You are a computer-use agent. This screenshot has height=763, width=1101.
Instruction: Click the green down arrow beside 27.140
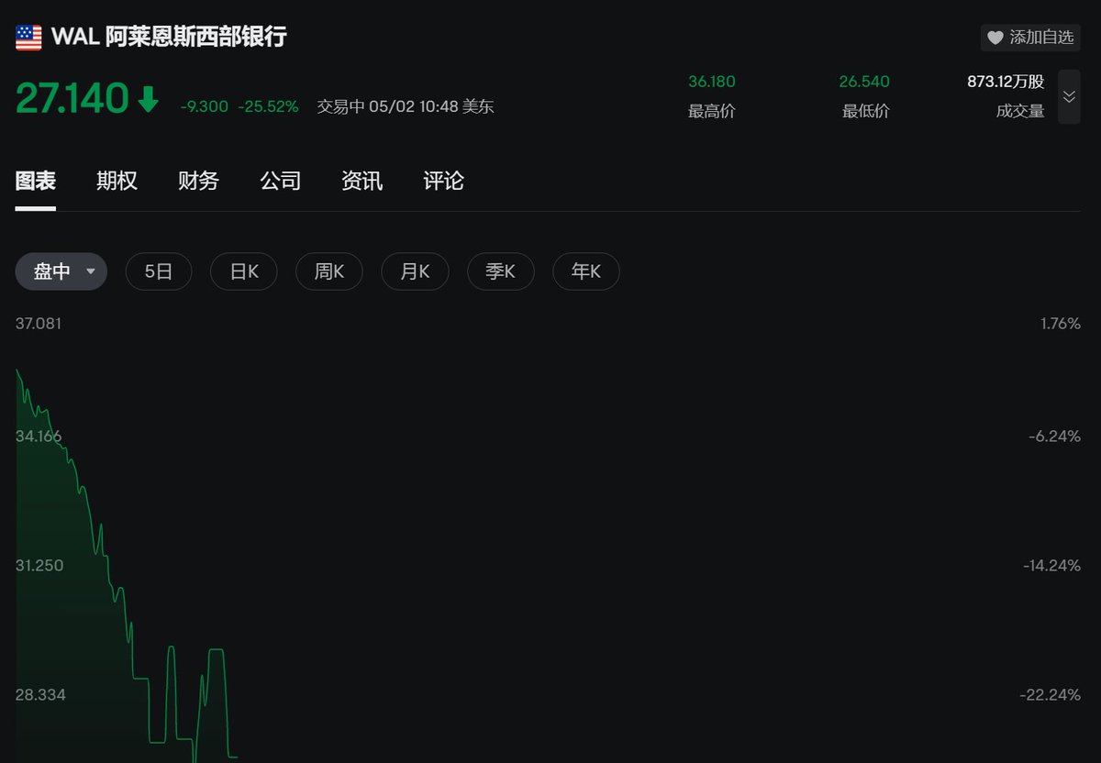[x=148, y=99]
